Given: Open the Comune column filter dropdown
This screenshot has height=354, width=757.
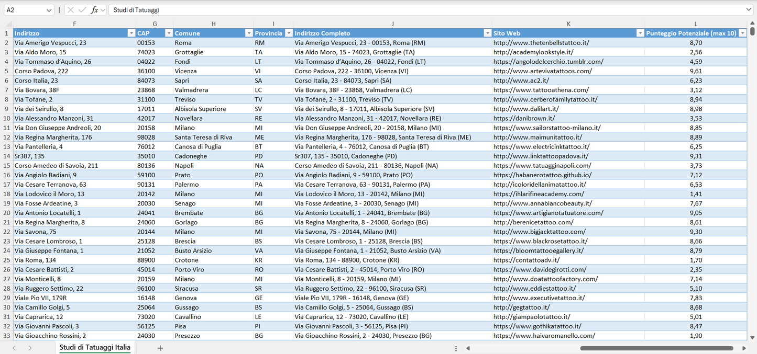Looking at the screenshot, I should coord(249,33).
